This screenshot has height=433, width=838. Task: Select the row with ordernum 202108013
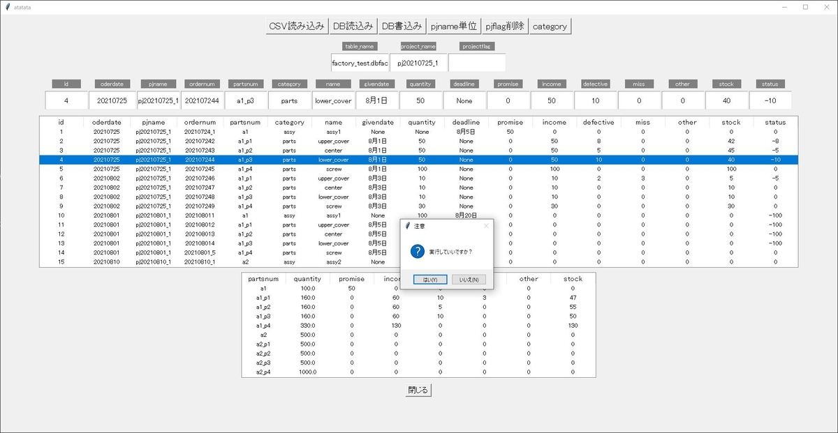[x=418, y=234]
